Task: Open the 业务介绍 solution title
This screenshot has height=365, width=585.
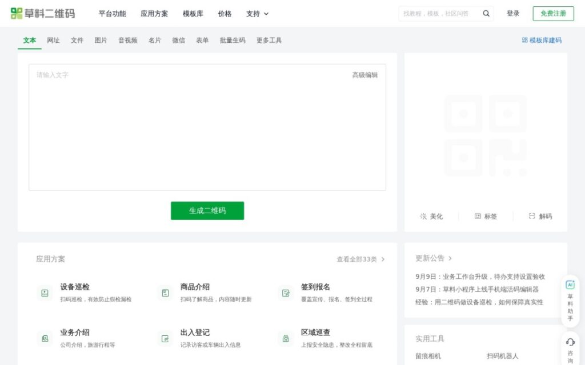Action: tap(75, 332)
